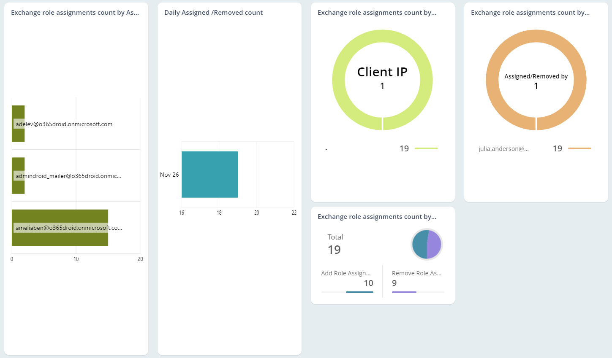The height and width of the screenshot is (358, 612).
Task: Select the julia.anderson@ legend entry
Action: [503, 149]
